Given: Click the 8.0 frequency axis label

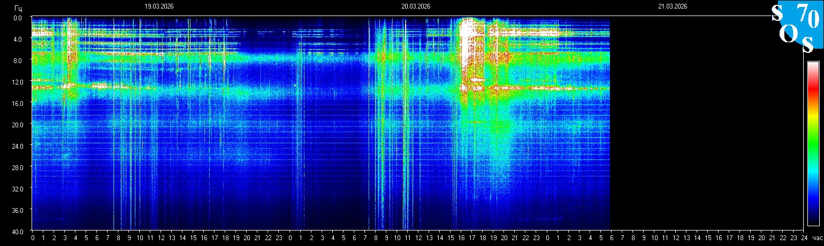Looking at the screenshot, I should pyautogui.click(x=18, y=60).
